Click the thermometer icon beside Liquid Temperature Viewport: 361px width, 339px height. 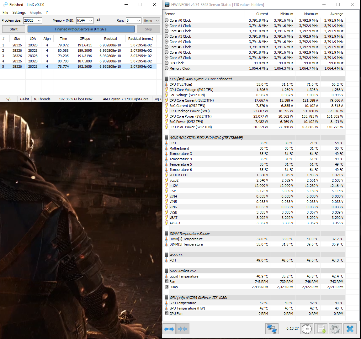click(166, 276)
